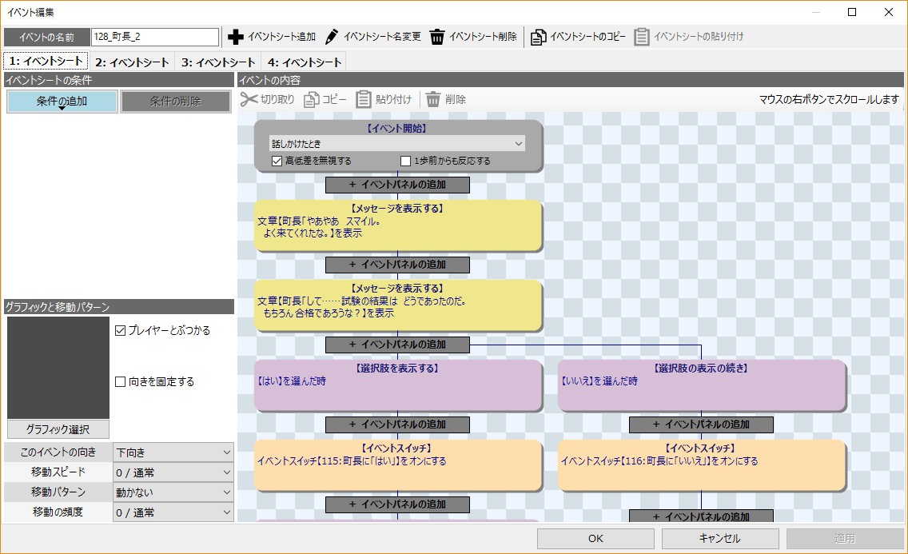Click the scissors 切り取り icon
The image size is (908, 554).
[249, 100]
